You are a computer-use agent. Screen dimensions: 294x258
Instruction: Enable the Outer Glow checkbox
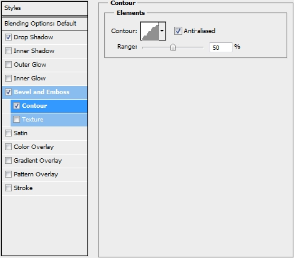click(x=8, y=65)
